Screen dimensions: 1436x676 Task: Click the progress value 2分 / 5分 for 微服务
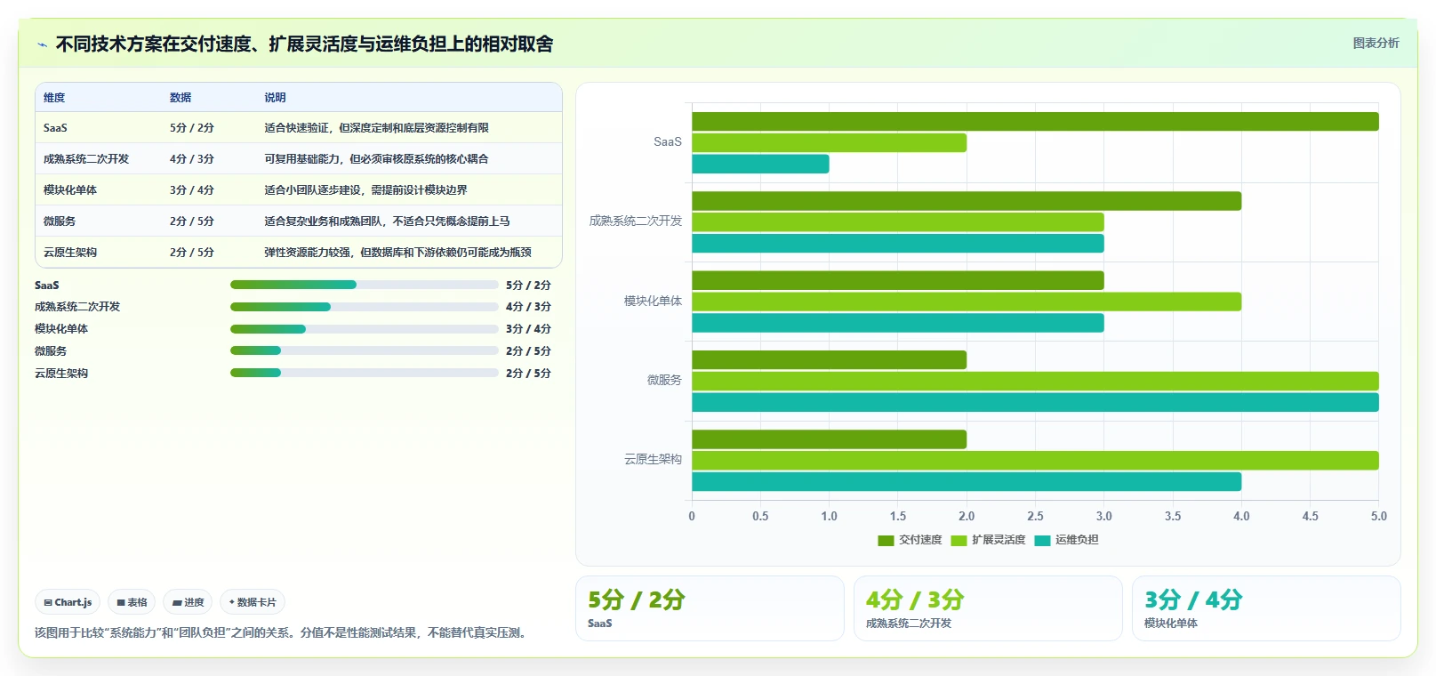click(x=528, y=351)
